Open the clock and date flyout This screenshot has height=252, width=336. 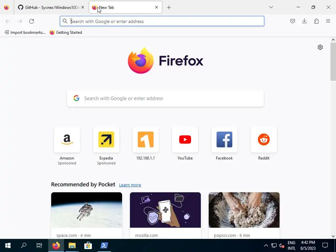click(x=308, y=245)
